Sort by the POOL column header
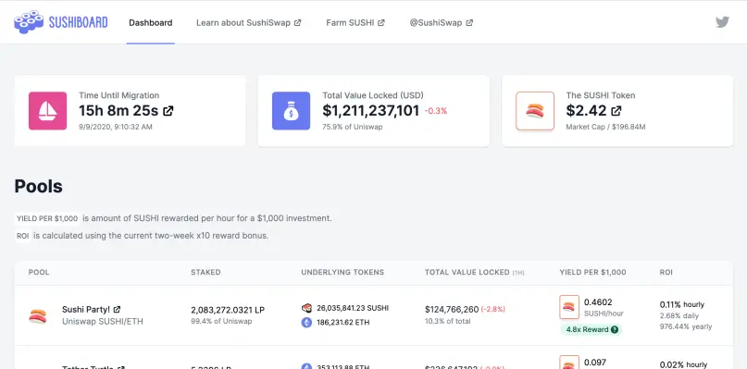Screen dimensions: 747x369 (39, 272)
